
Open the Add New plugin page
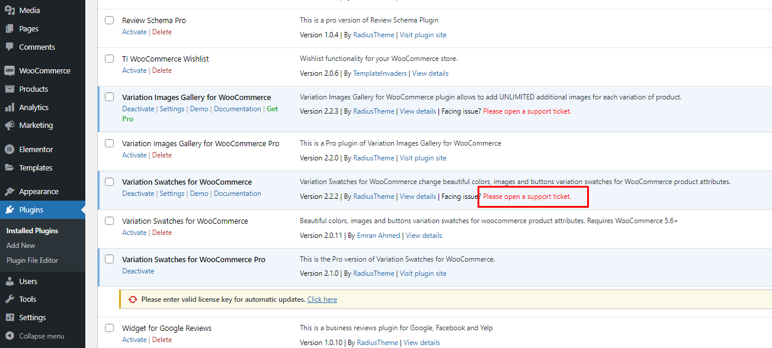(x=21, y=246)
